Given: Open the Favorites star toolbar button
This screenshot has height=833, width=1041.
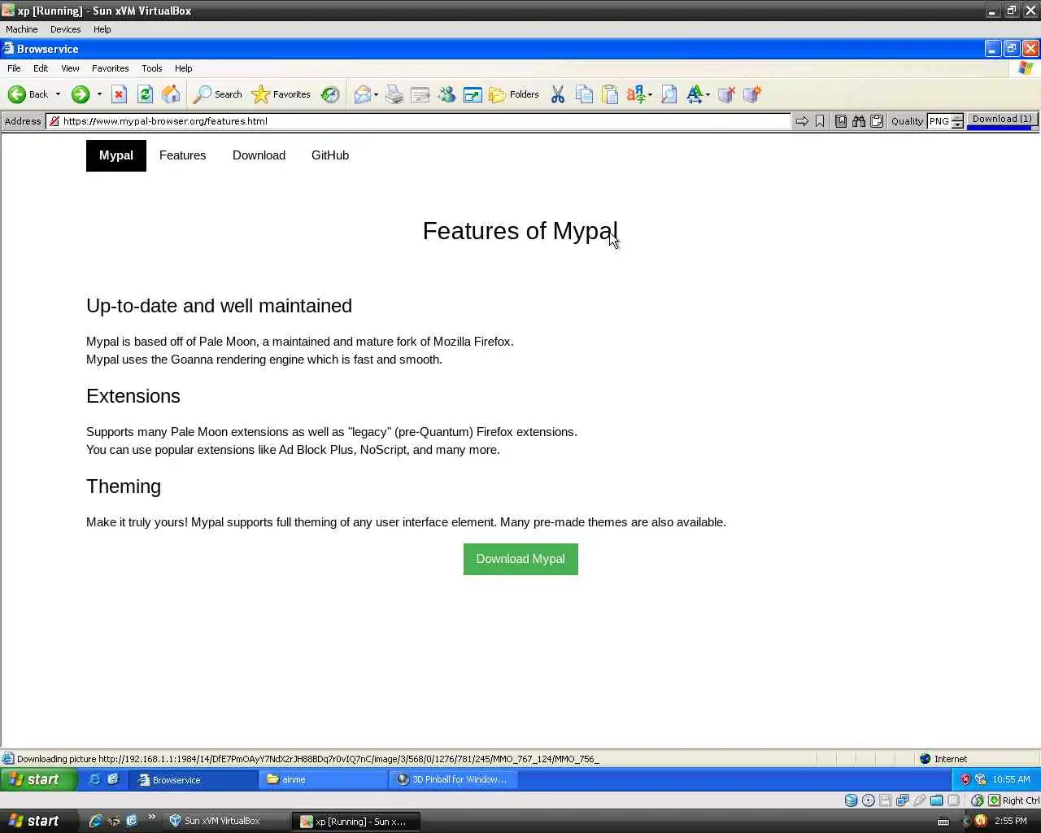Looking at the screenshot, I should (281, 94).
